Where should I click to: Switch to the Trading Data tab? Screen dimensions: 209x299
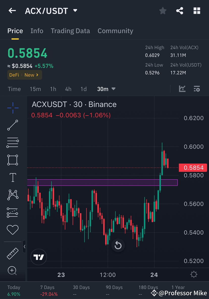tap(70, 31)
